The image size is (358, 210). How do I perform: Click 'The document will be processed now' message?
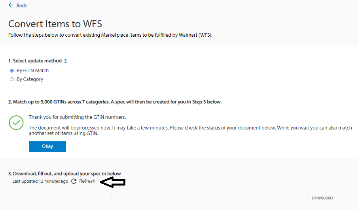[x=190, y=131]
